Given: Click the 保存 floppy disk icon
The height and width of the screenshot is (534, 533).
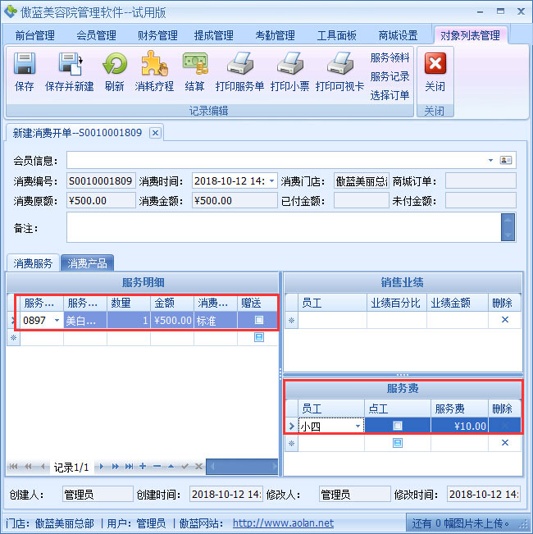Looking at the screenshot, I should (24, 64).
